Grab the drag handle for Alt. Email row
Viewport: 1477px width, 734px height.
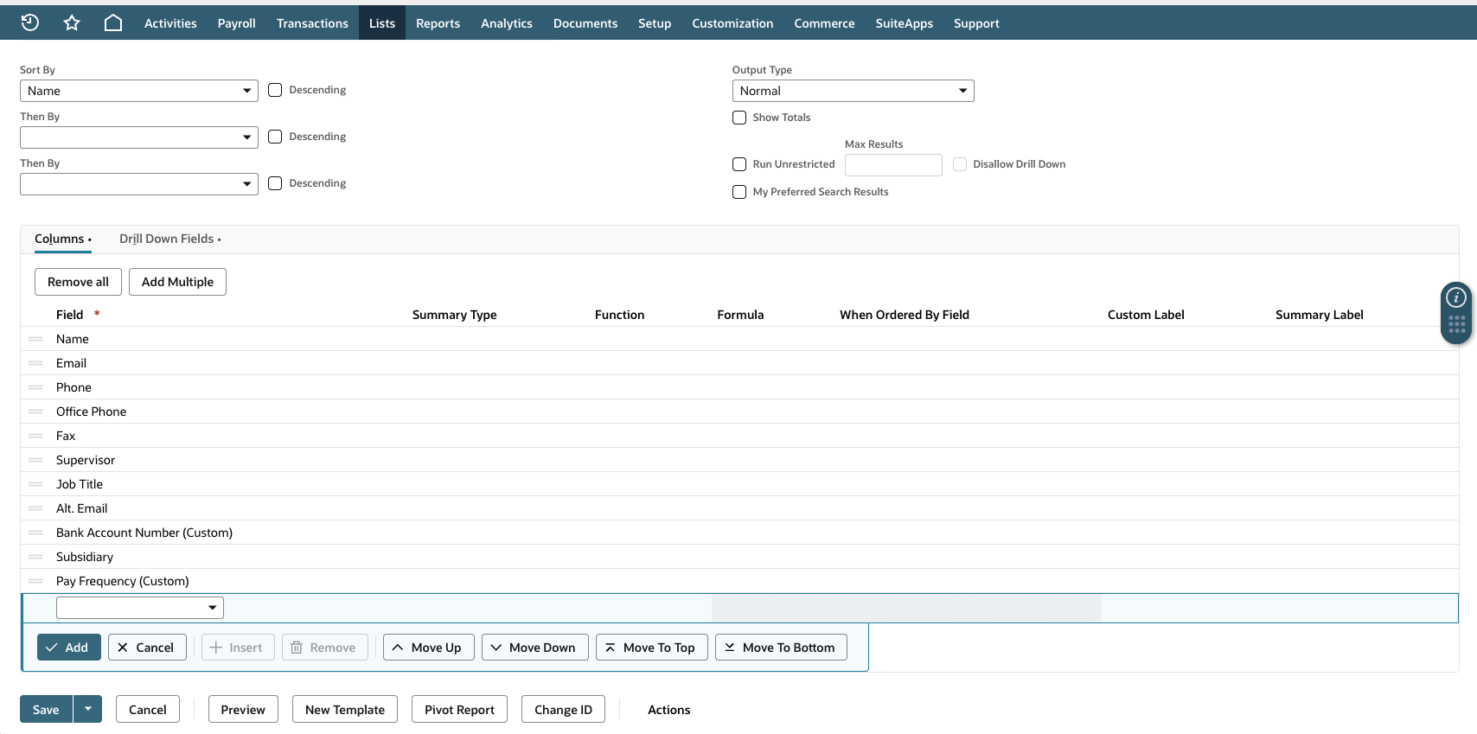tap(35, 508)
